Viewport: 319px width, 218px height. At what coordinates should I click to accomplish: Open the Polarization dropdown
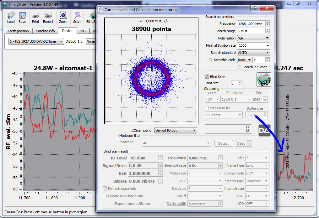click(x=254, y=38)
